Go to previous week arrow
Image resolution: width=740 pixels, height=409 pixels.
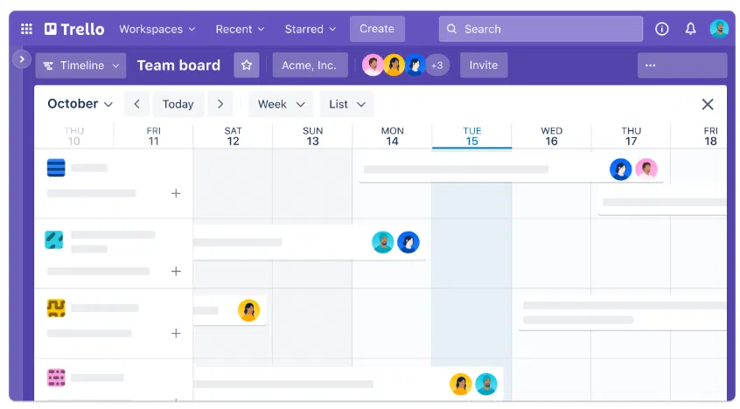[x=136, y=104]
